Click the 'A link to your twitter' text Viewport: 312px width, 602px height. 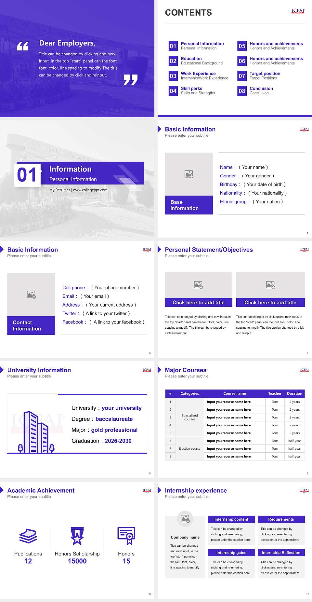coord(106,313)
